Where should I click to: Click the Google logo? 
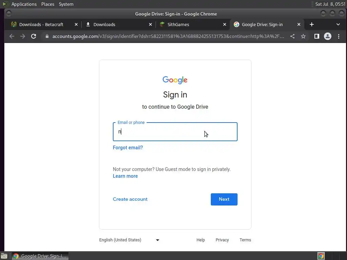175,80
